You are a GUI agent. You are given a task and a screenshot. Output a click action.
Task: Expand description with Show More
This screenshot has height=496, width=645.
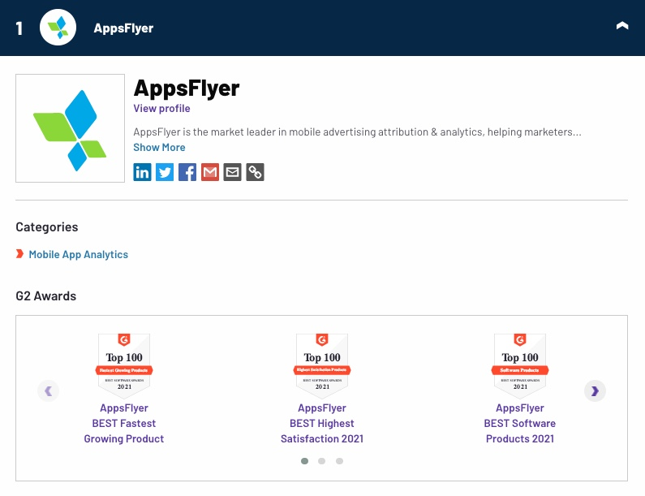[159, 148]
